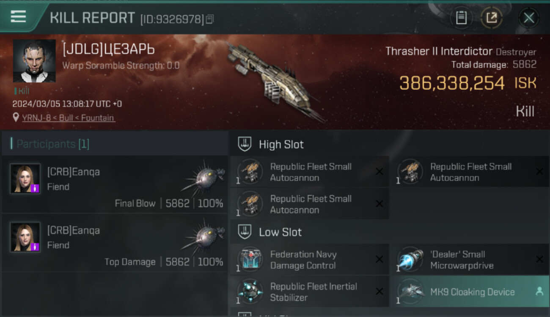
Task: Open YRNJ-8 < Bull < Fountain location link
Action: point(68,118)
